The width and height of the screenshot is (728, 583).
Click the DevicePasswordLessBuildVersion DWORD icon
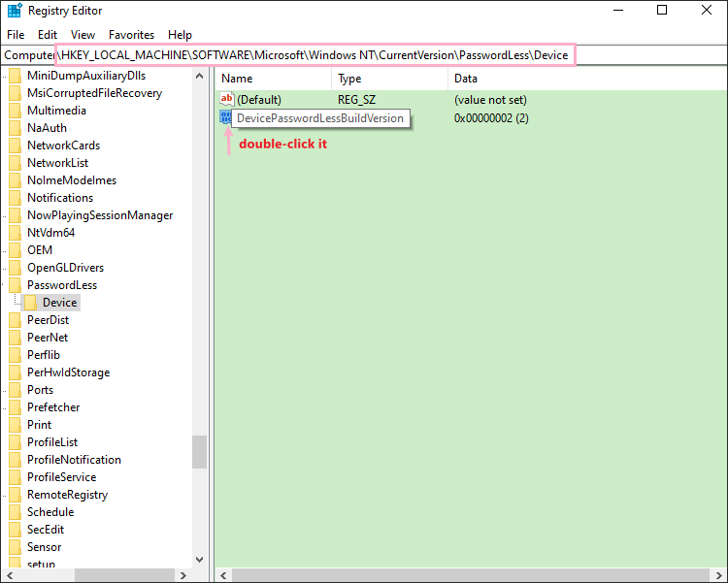225,117
